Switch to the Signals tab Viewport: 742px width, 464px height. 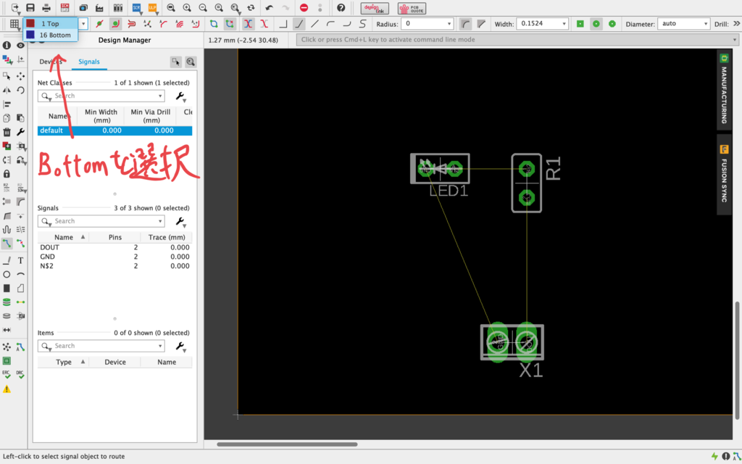pyautogui.click(x=89, y=62)
